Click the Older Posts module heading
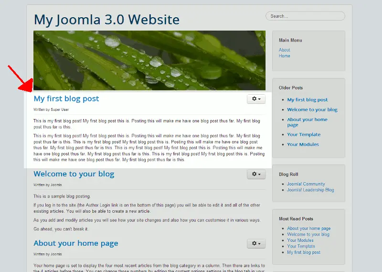The height and width of the screenshot is (272, 382). click(x=291, y=88)
